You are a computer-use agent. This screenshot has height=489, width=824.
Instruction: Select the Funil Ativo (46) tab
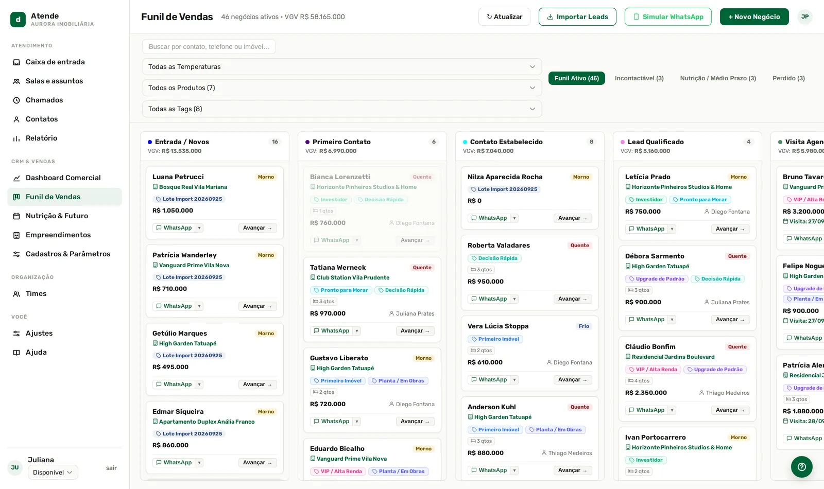[577, 78]
